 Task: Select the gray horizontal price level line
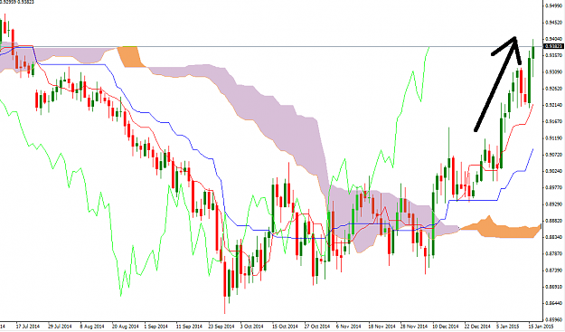tap(271, 46)
